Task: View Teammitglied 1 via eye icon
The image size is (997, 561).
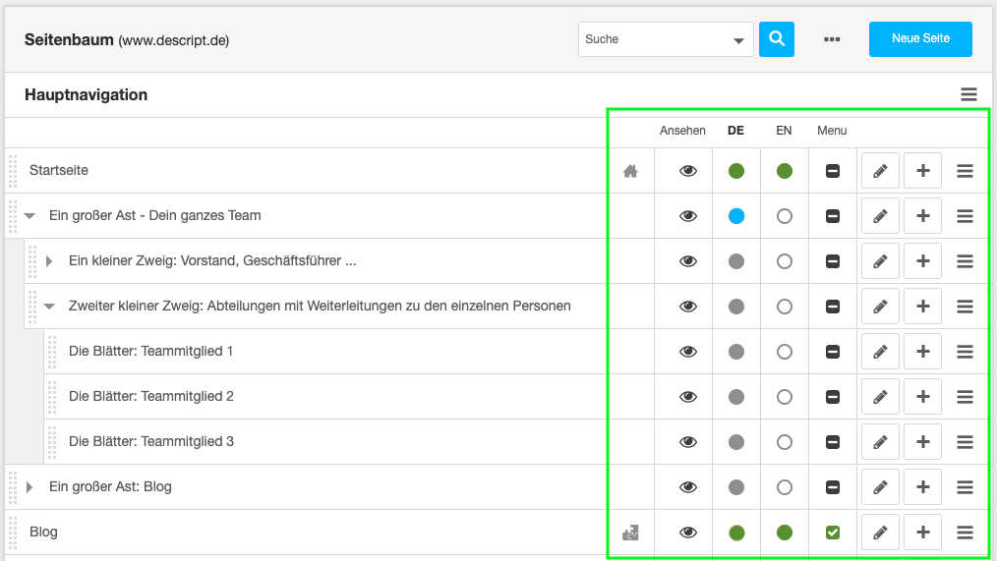Action: click(688, 352)
